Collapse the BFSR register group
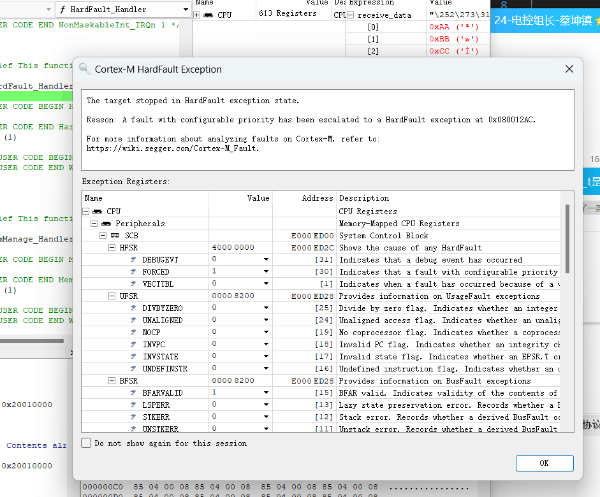 click(x=112, y=381)
